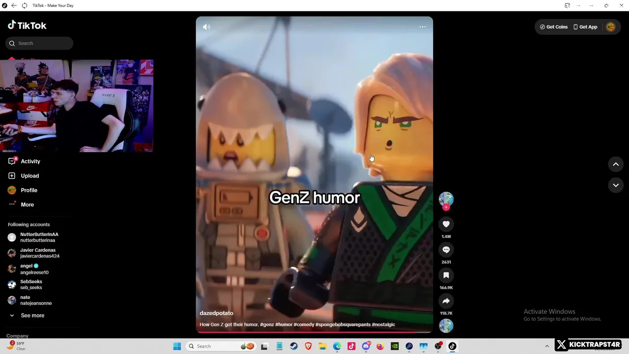
Task: Open Notepad from the taskbar
Action: 279,346
